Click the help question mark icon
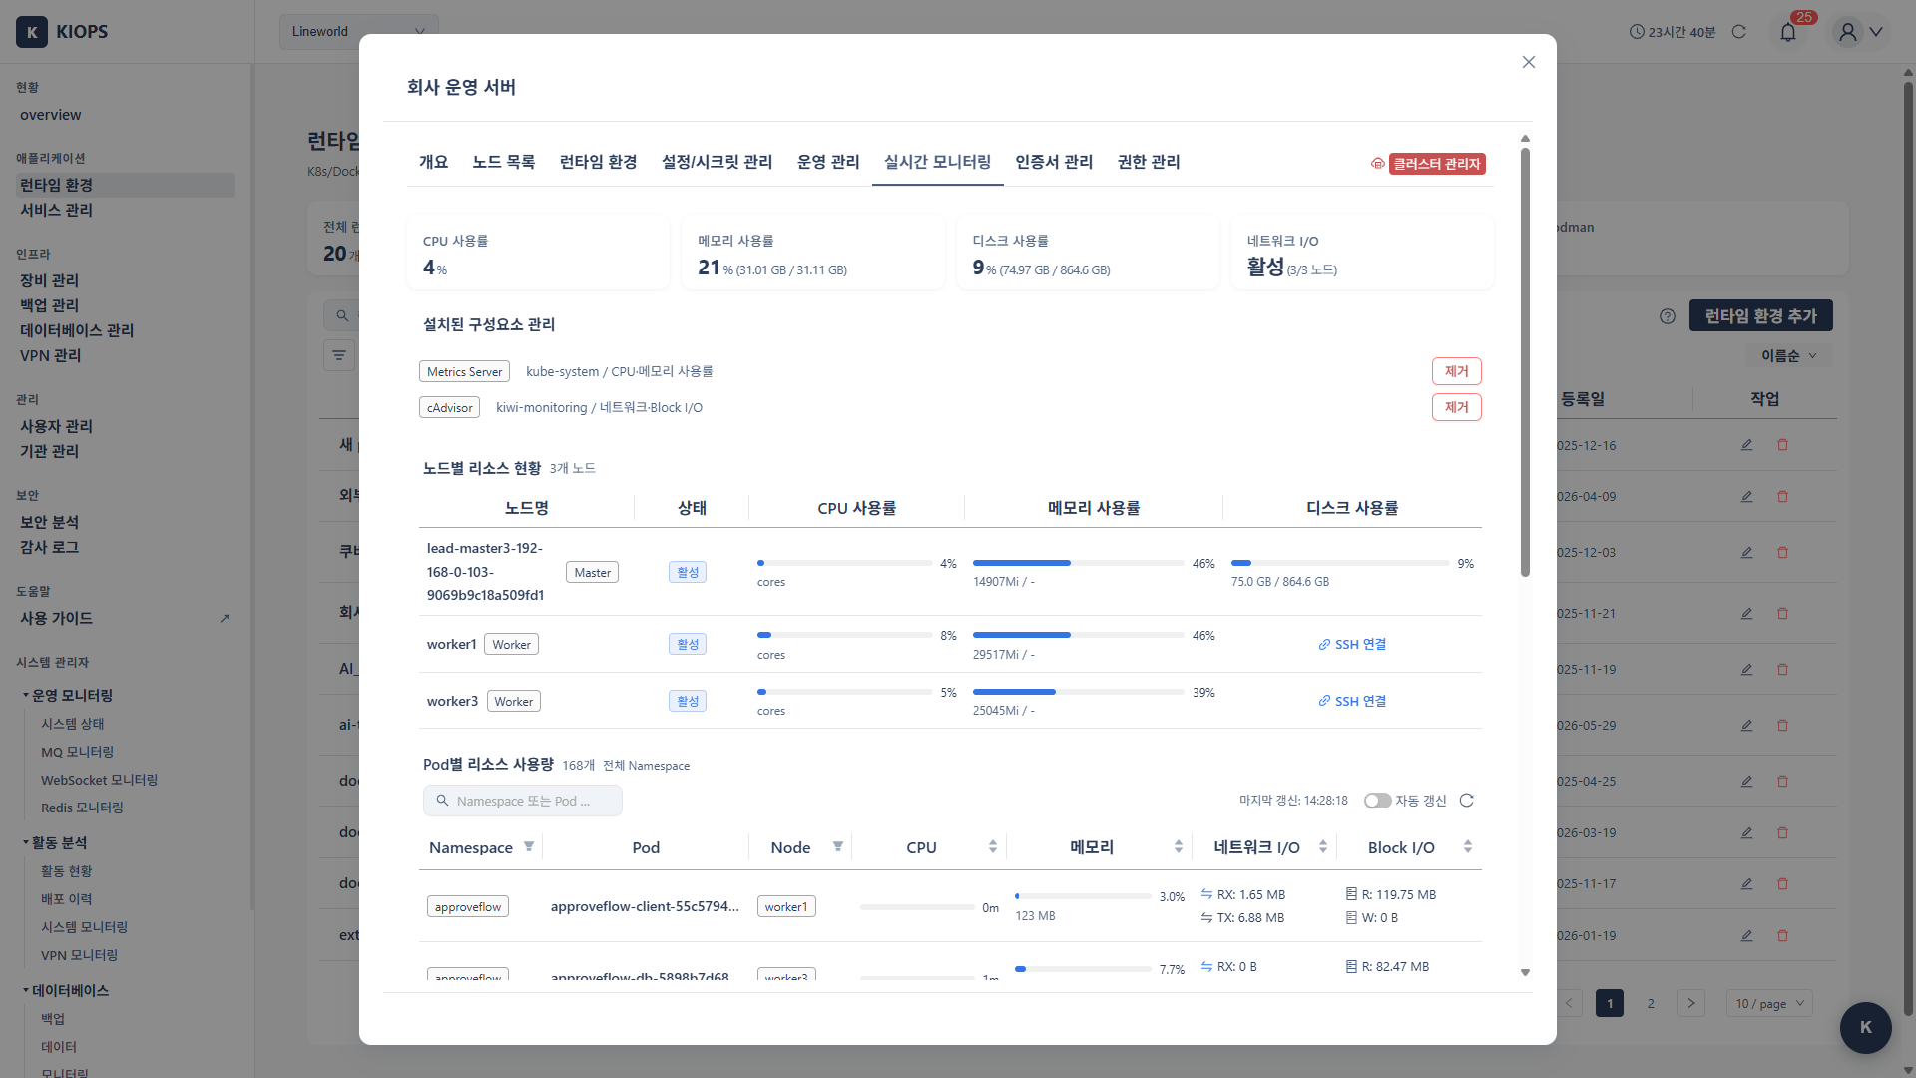This screenshot has width=1916, height=1078. pos(1668,316)
